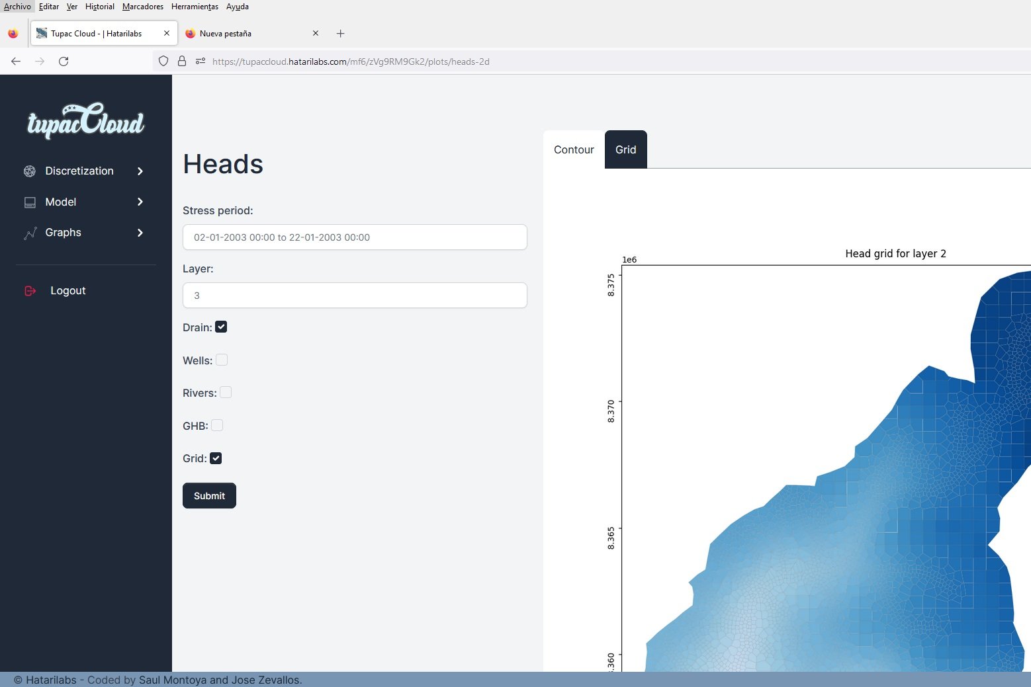Open the Herramientas menu
This screenshot has height=687, width=1031.
click(x=195, y=7)
